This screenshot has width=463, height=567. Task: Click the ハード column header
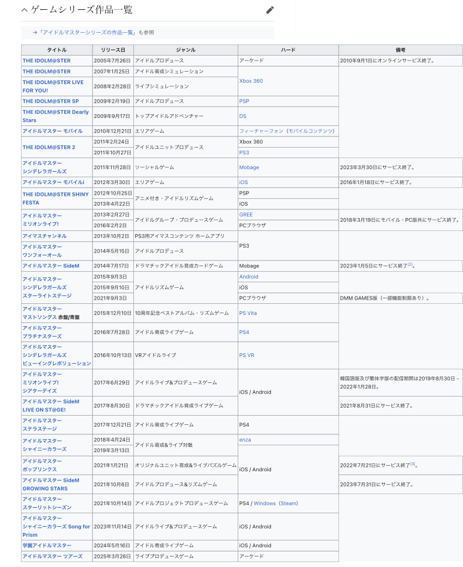(288, 50)
